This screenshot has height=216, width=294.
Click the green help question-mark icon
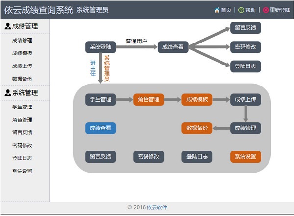(241, 10)
